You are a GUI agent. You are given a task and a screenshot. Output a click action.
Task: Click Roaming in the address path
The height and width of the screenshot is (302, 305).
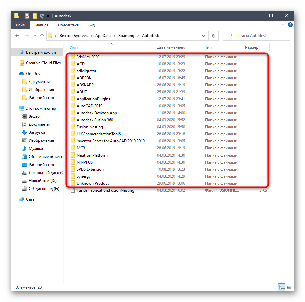[126, 36]
